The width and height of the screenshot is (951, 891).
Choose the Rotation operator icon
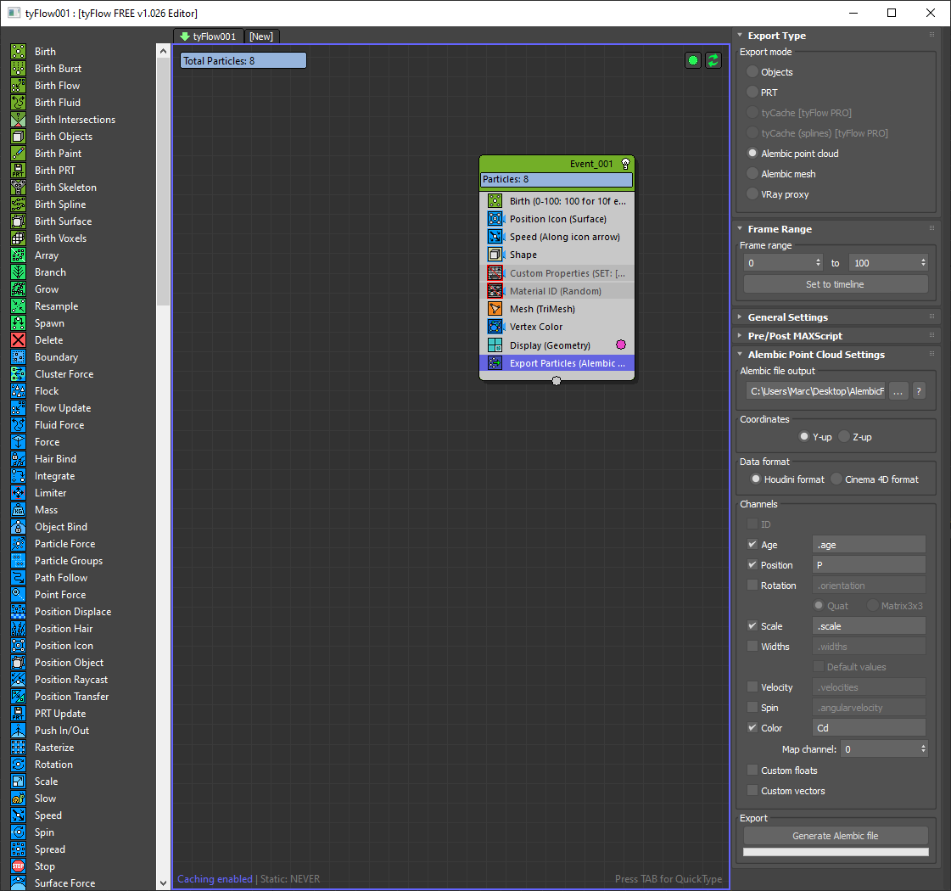[18, 765]
